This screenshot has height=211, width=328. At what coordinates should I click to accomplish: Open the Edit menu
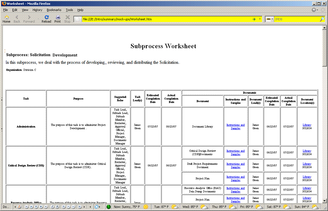point(15,10)
